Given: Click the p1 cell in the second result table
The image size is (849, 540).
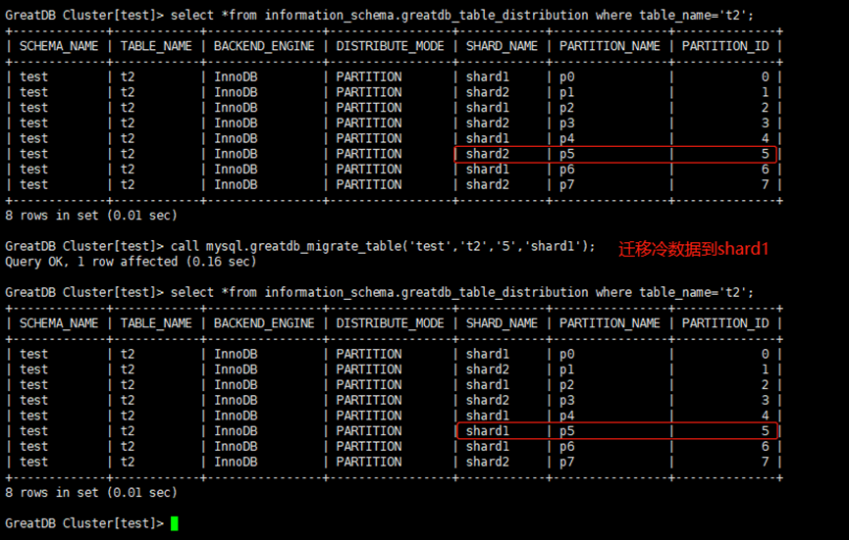Looking at the screenshot, I should (567, 369).
